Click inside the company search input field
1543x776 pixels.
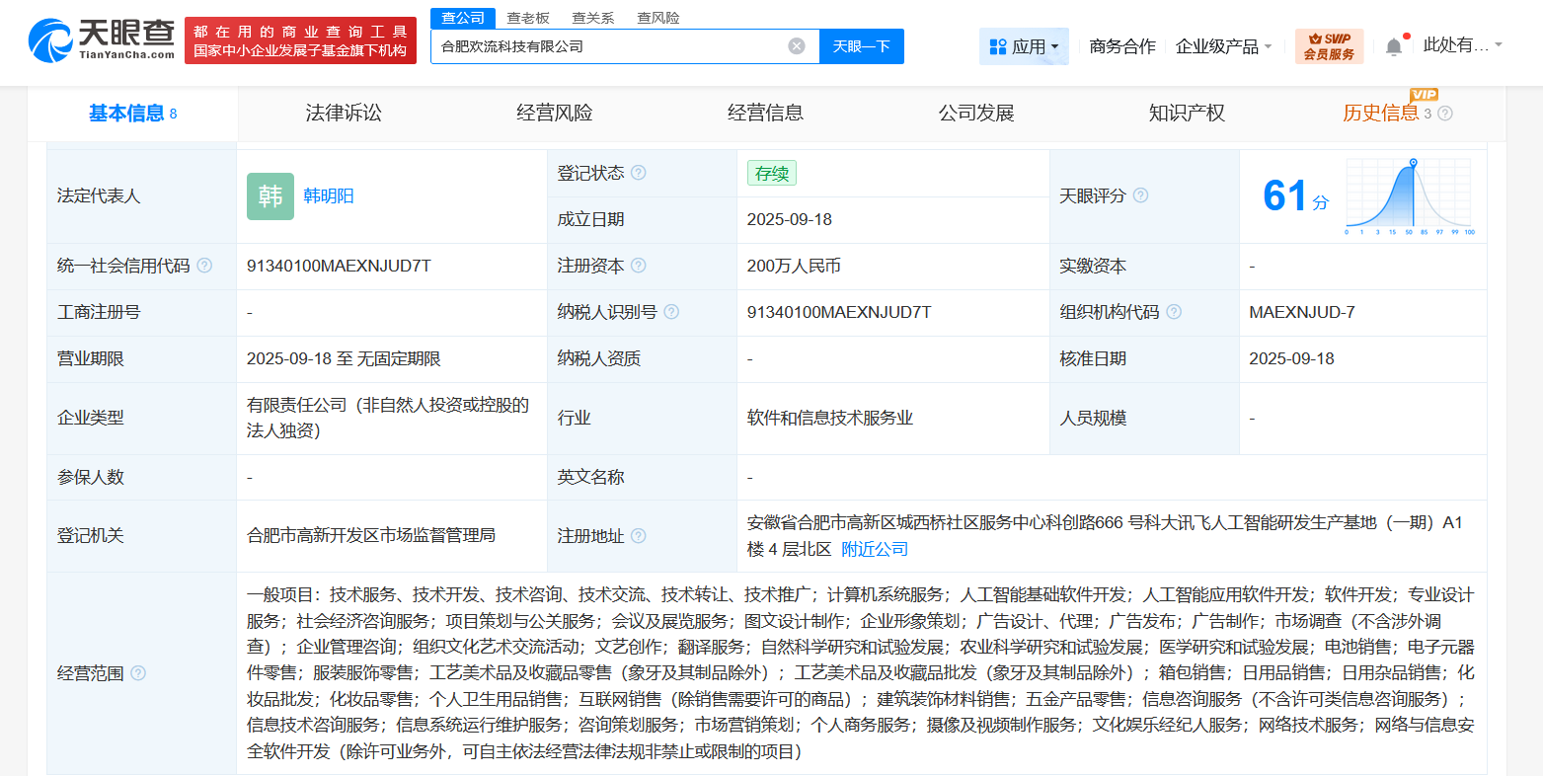[612, 45]
